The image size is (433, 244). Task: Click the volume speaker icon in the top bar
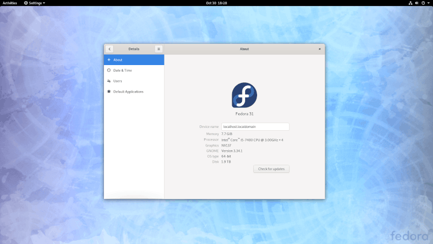(417, 3)
